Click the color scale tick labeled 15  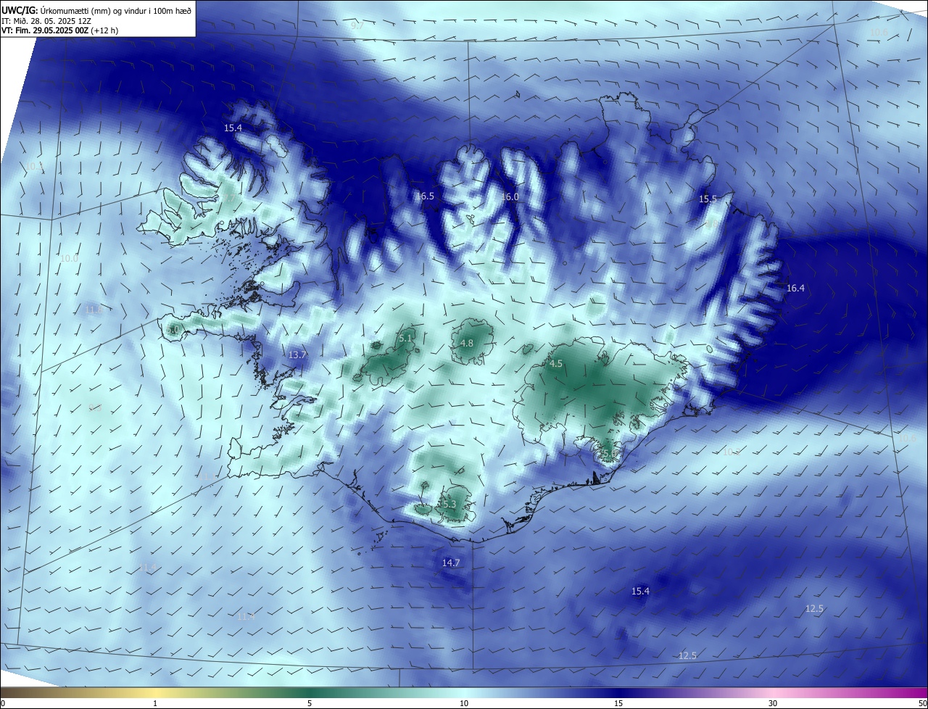(618, 703)
